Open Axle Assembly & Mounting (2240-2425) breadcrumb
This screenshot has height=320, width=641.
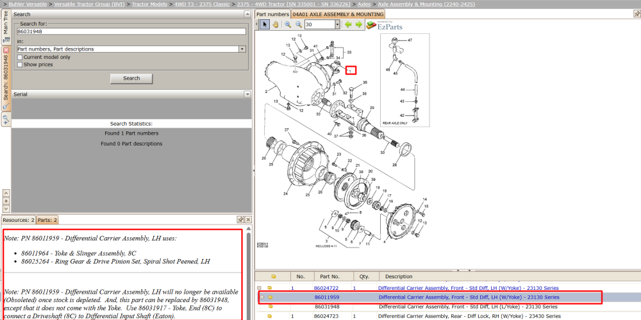(426, 4)
